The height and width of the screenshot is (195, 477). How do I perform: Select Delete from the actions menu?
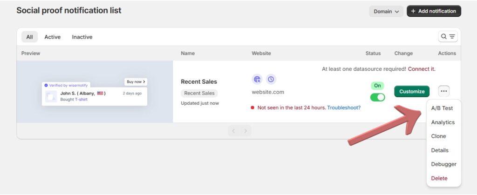point(439,178)
